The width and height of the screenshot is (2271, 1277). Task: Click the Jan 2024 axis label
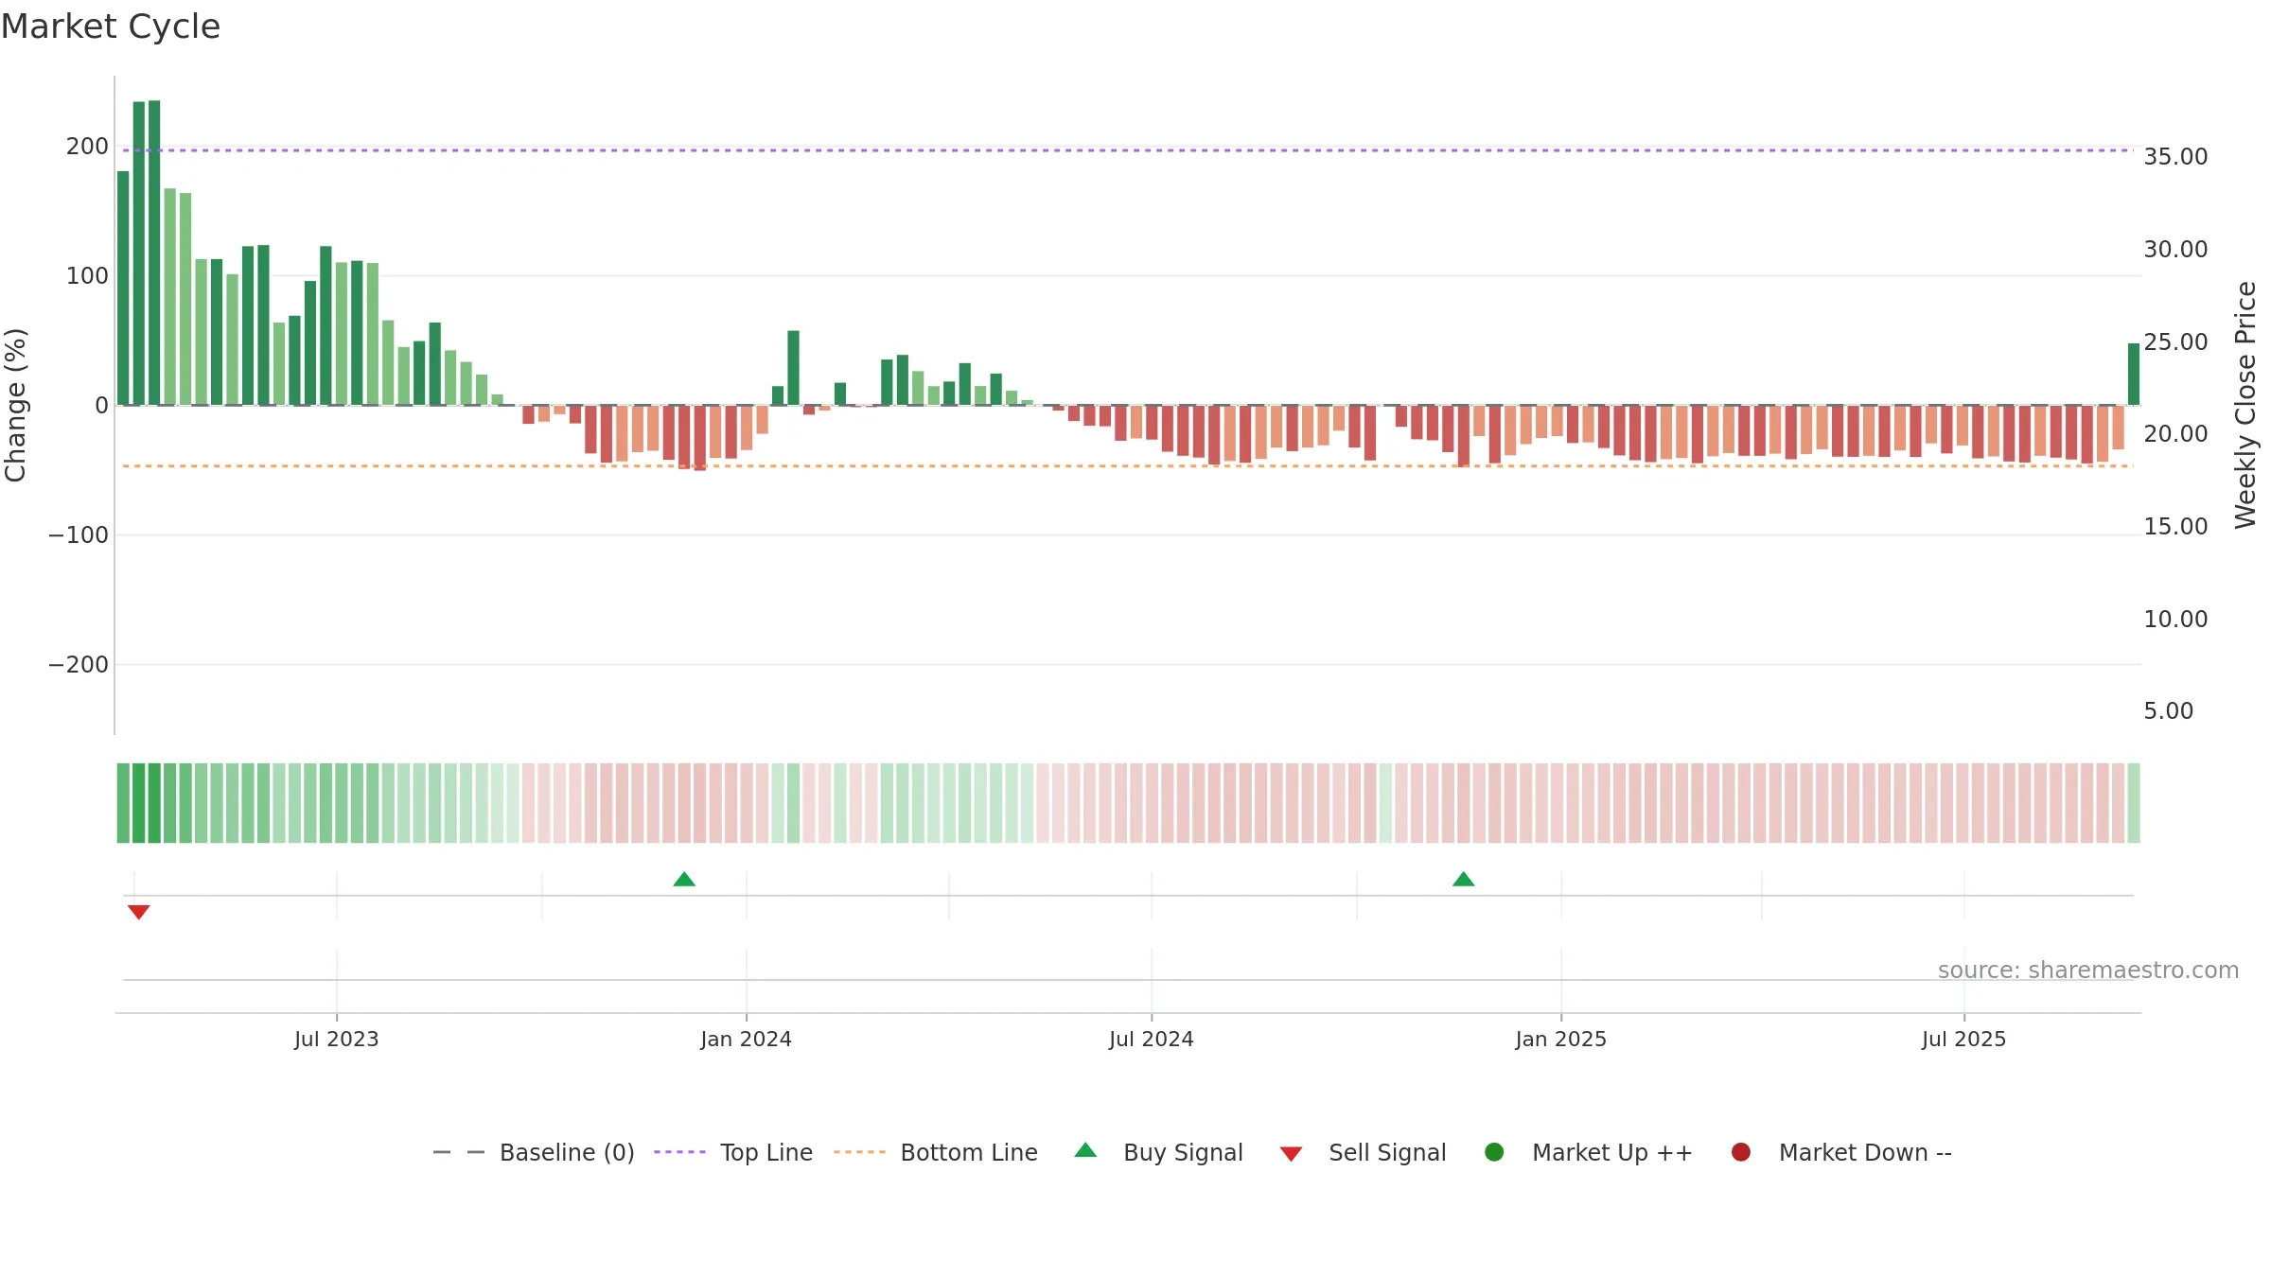tap(747, 1040)
